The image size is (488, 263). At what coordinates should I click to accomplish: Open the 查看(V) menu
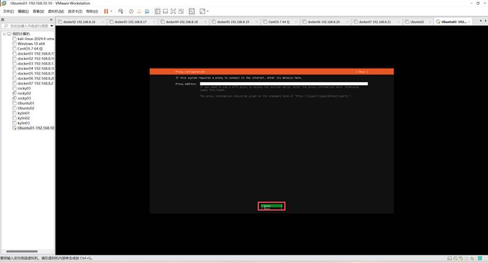(x=38, y=11)
